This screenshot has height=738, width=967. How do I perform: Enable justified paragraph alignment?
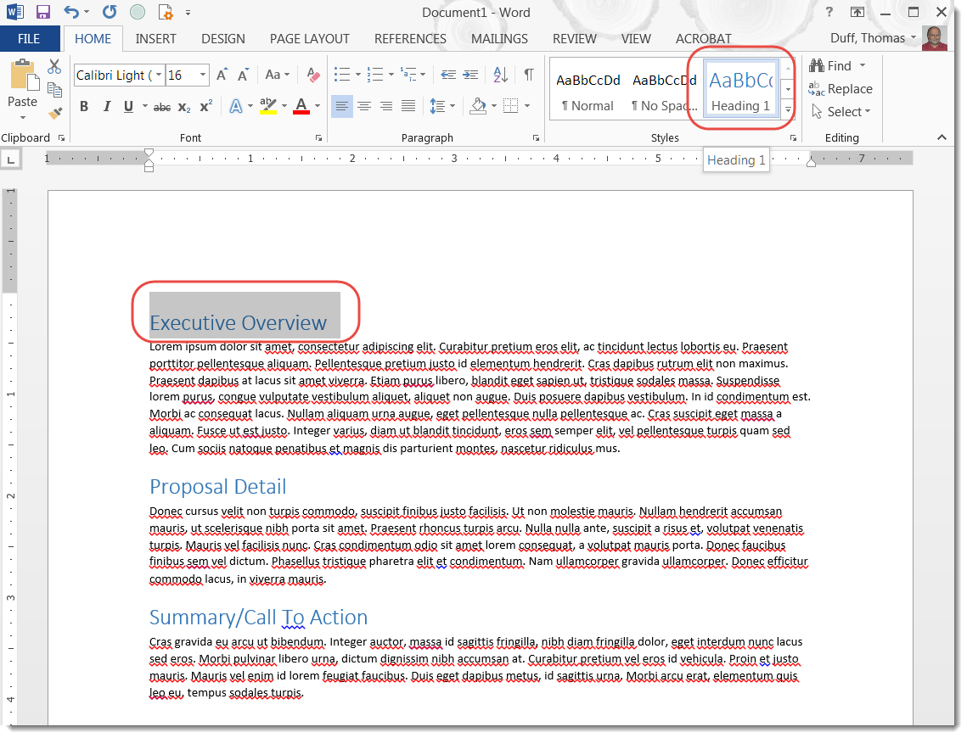click(x=407, y=106)
